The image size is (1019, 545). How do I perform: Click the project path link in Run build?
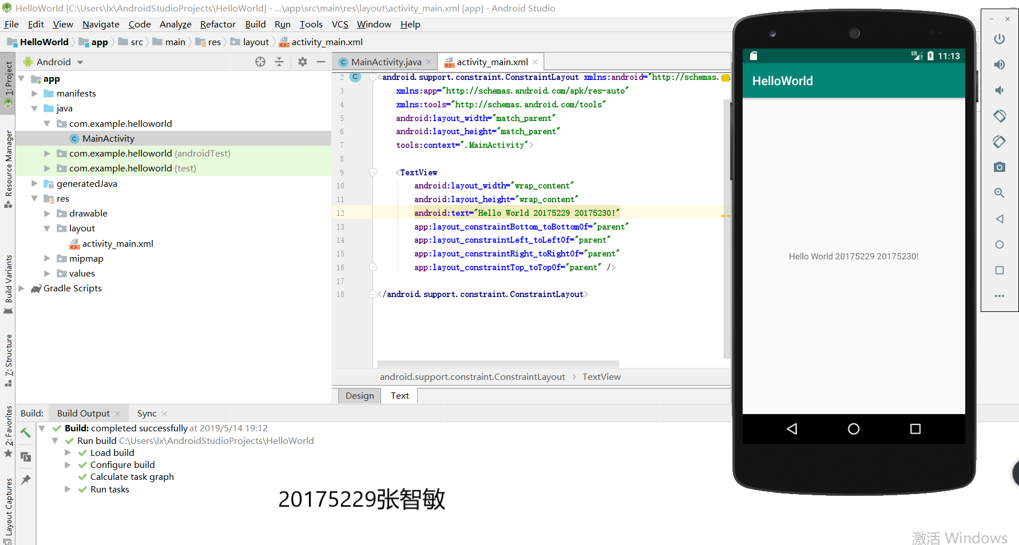click(x=216, y=441)
